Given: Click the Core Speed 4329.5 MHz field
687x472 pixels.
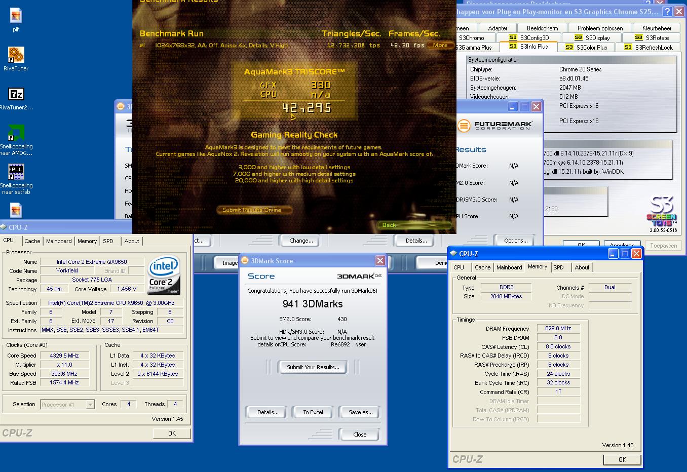Looking at the screenshot, I should [x=64, y=356].
